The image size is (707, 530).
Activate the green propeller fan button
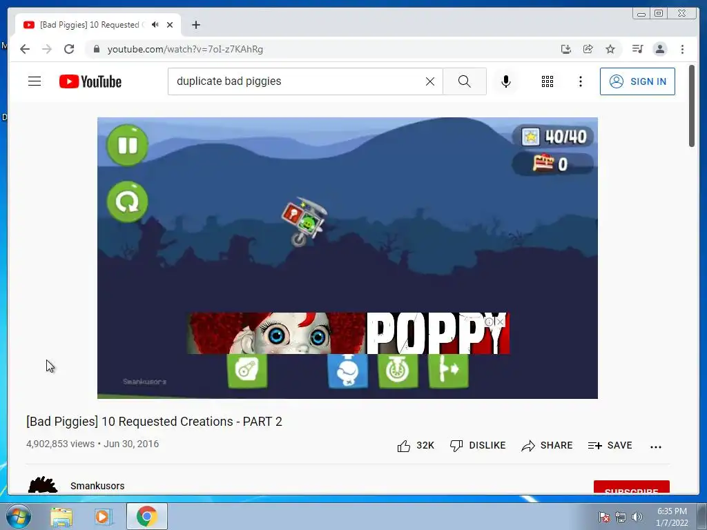448,371
